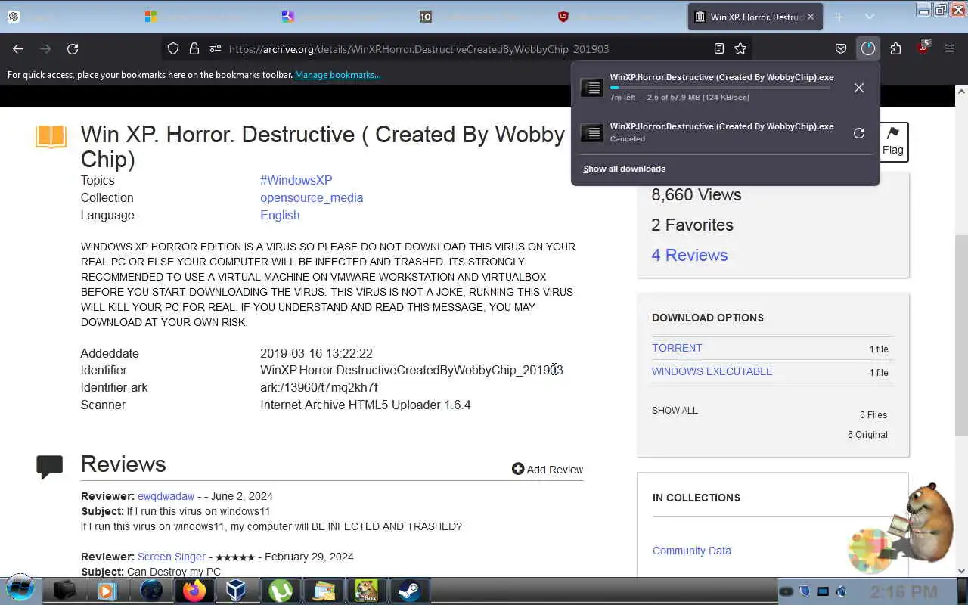Open Firefox from the taskbar
The width and height of the screenshot is (968, 605).
(x=194, y=590)
